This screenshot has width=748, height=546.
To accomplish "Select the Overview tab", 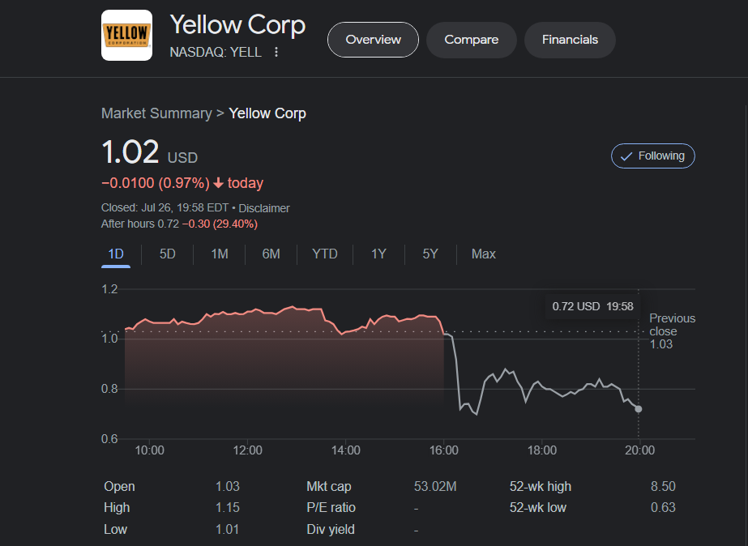I will click(x=373, y=39).
